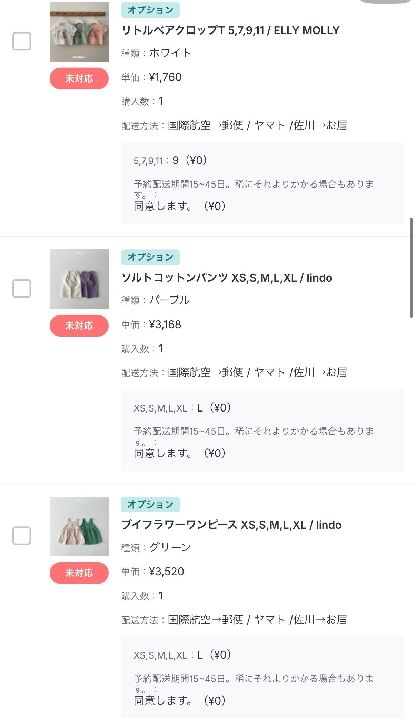Open the ソルトコットンパンツ product thumbnail
Image resolution: width=416 pixels, height=727 pixels.
click(x=79, y=279)
